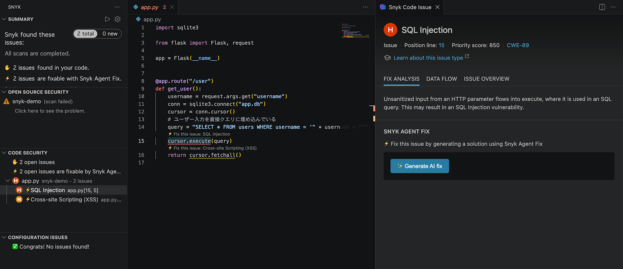Click 2 issues found in your code text
623x269 pixels.
coord(51,68)
